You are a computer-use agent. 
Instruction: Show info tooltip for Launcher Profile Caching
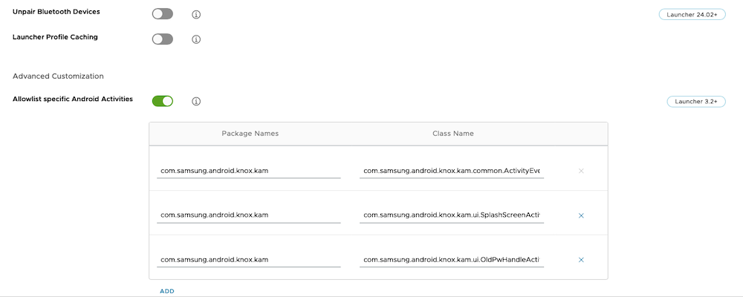196,39
